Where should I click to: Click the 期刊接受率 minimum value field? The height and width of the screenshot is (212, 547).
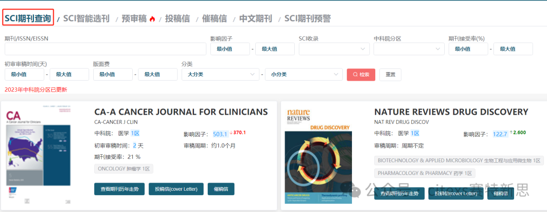tap(468, 49)
